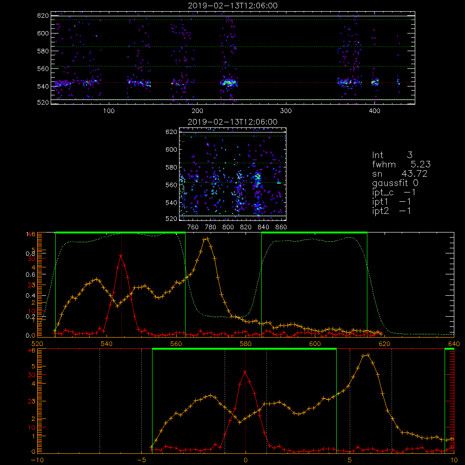Select the 'Int 3' readout text
This screenshot has height=465, width=465.
(392, 155)
